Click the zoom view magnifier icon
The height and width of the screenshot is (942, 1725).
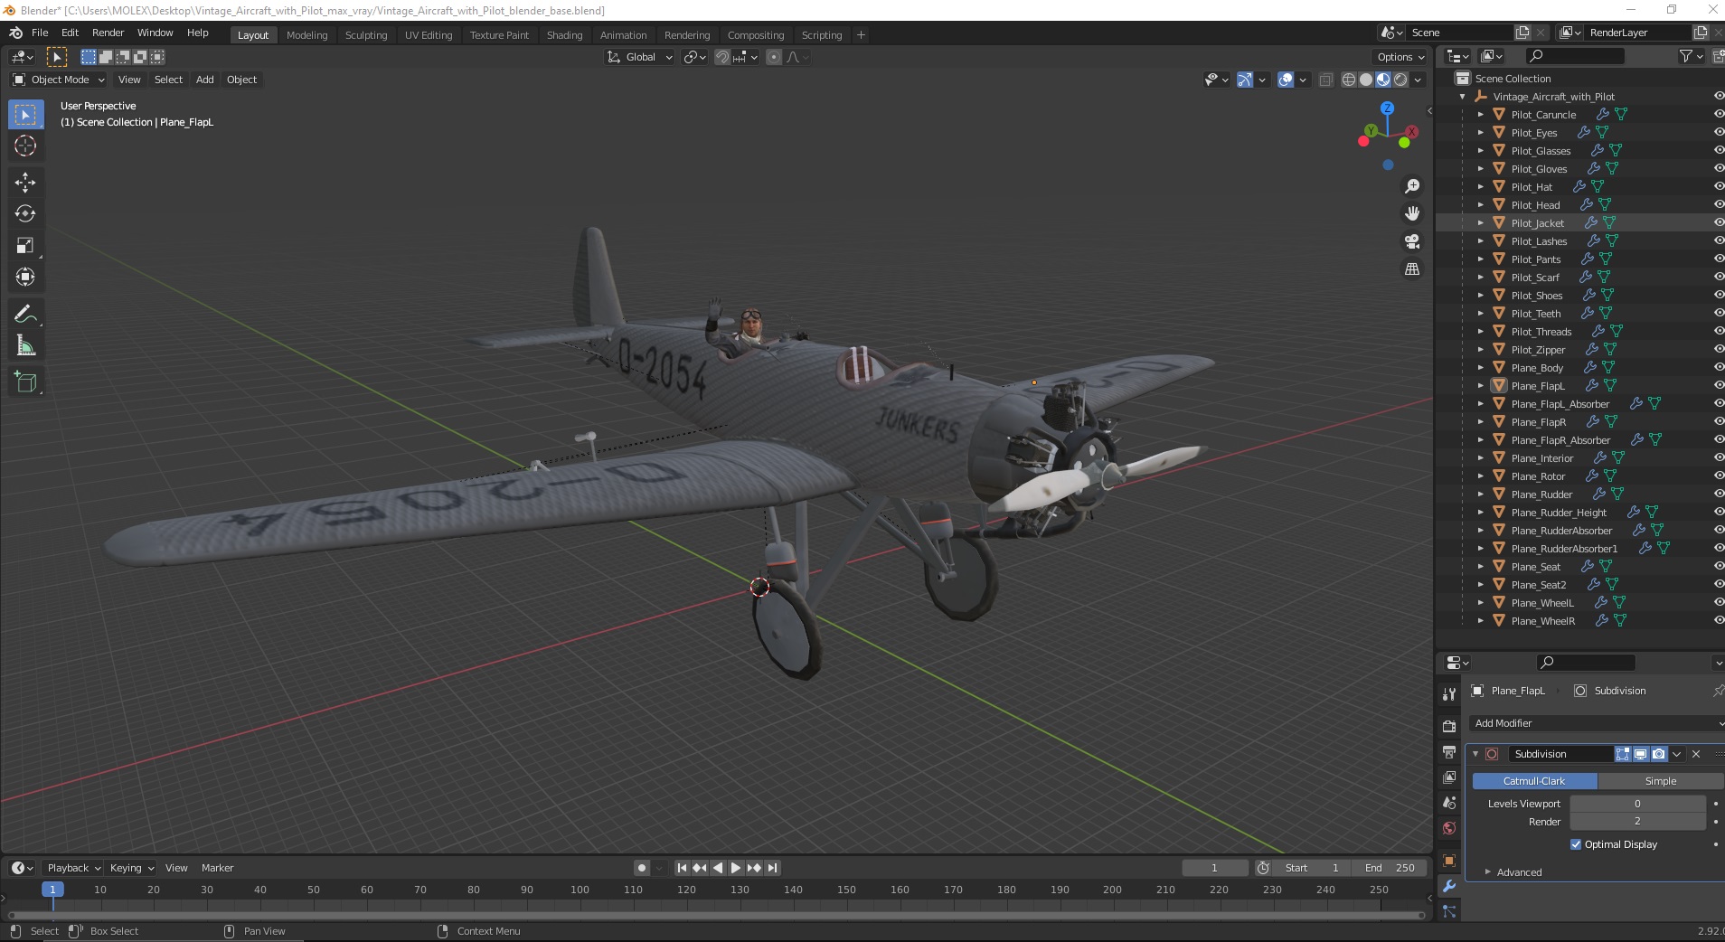[x=1411, y=186]
